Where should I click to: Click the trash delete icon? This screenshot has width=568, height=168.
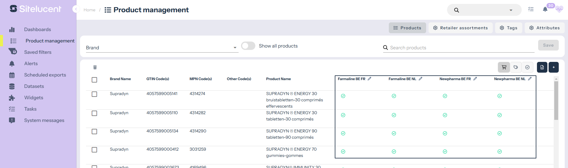point(95,67)
